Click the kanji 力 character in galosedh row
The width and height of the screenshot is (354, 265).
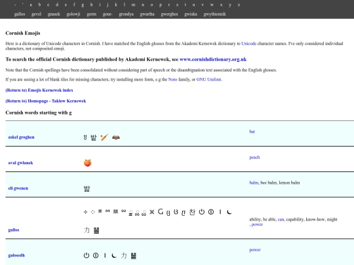pos(124,255)
